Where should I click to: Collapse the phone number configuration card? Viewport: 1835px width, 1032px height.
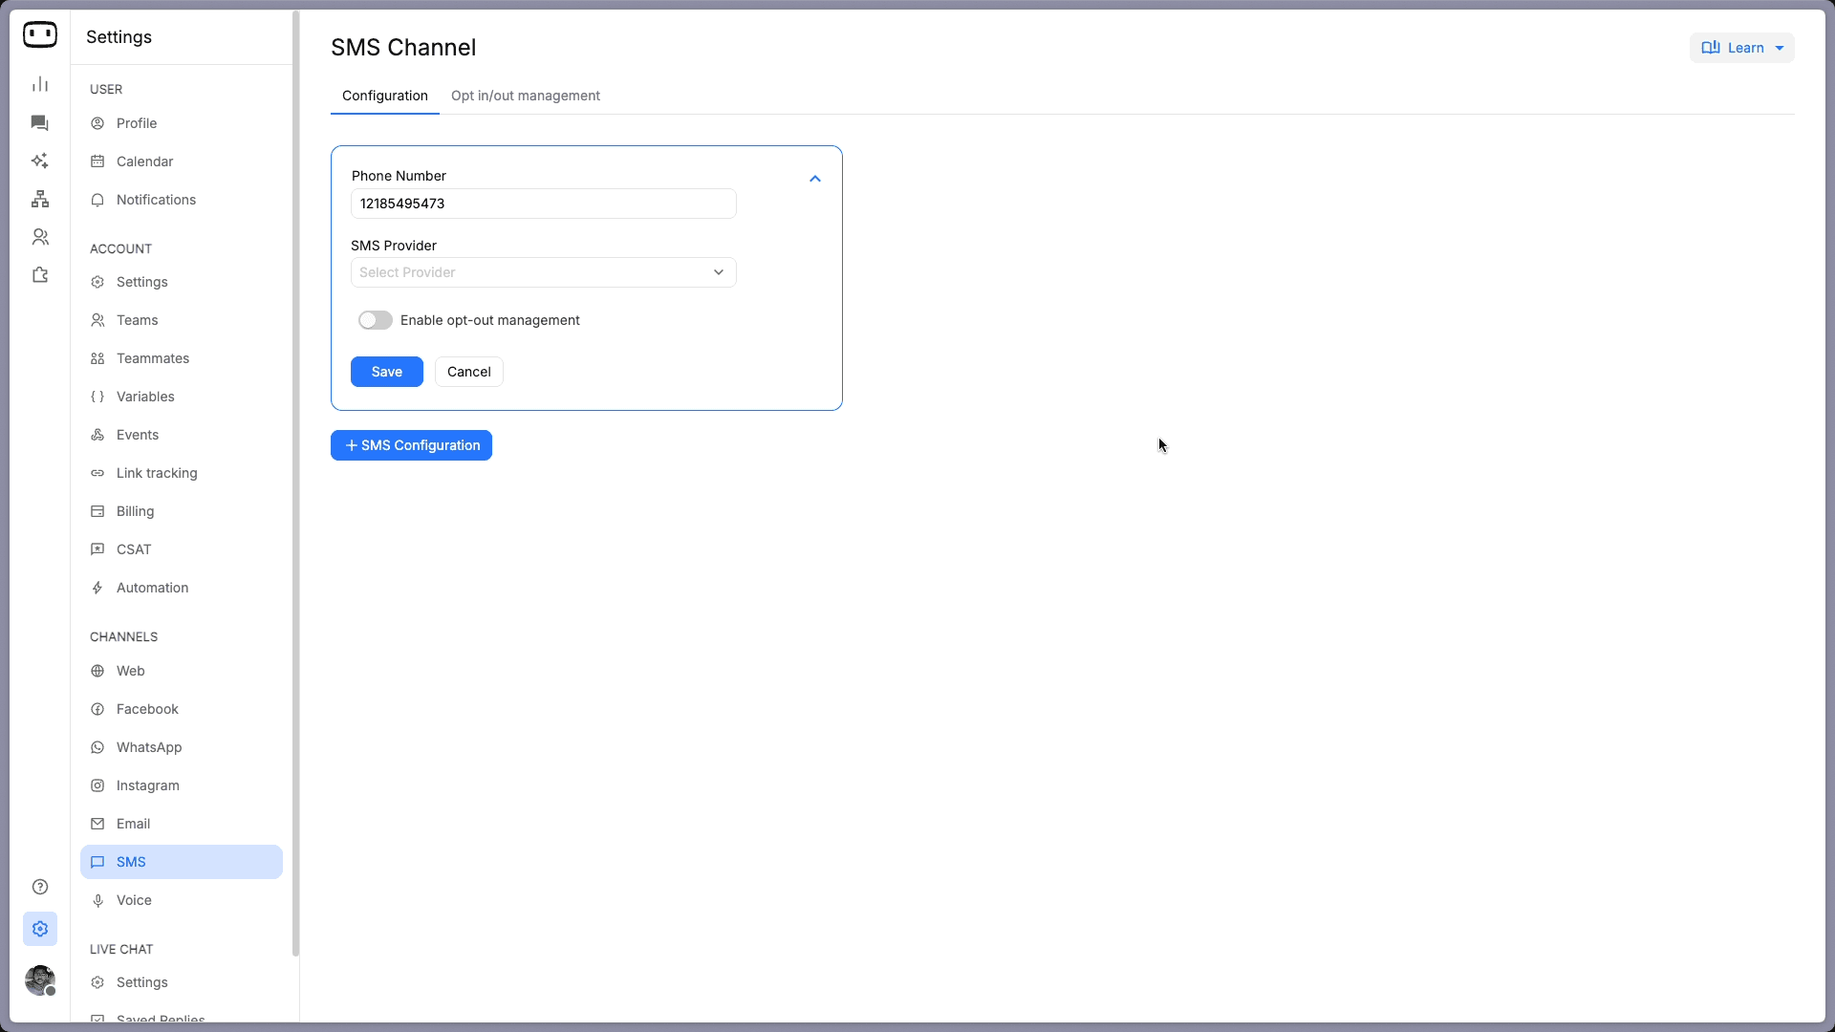815,179
